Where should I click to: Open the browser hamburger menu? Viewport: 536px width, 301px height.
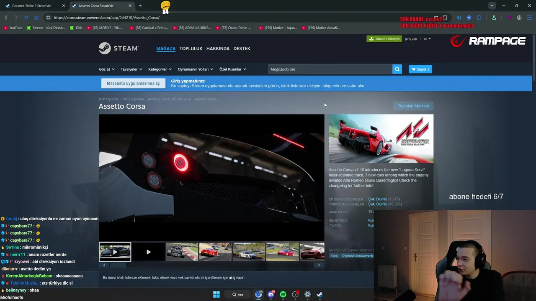(x=529, y=18)
